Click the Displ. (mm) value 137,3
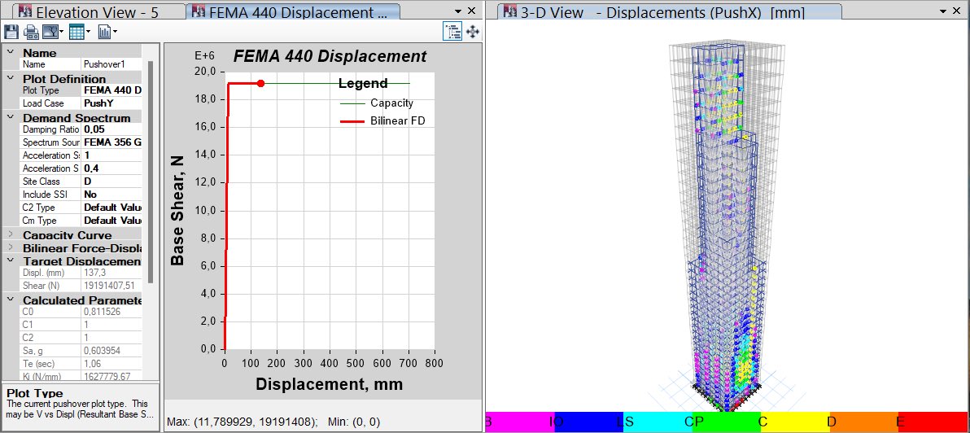Viewport: 970px width, 433px height. [x=112, y=272]
